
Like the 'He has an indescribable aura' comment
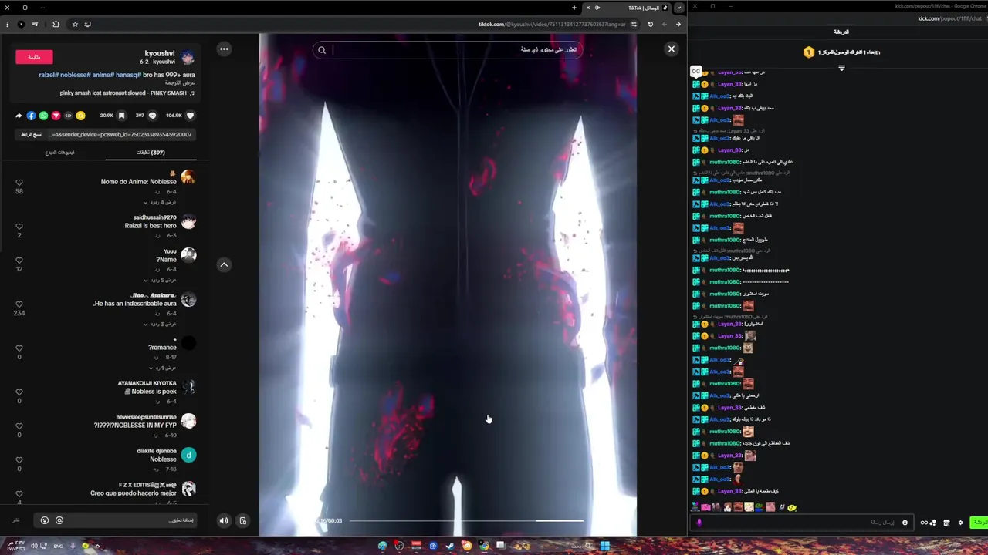point(19,304)
